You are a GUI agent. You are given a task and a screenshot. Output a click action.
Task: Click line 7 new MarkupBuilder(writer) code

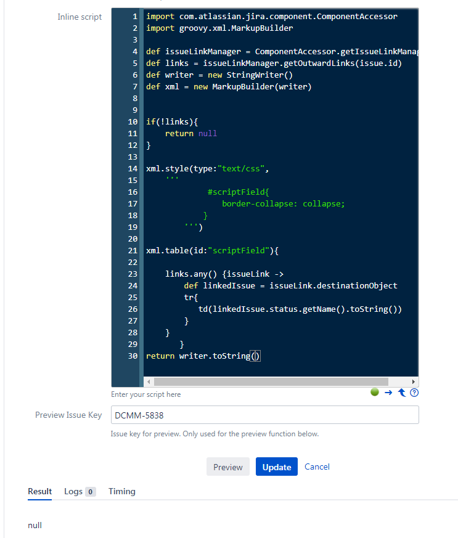(229, 86)
